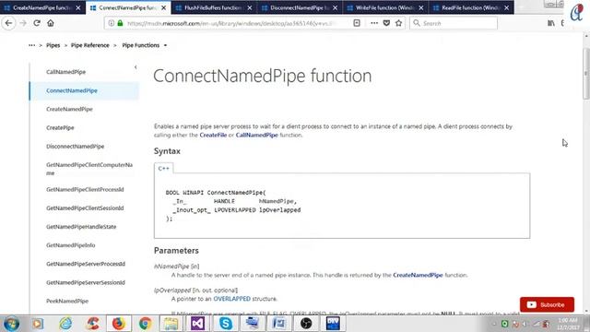Open the Pipes breadcrumb link
Viewport: 590px width, 332px height.
pos(53,45)
